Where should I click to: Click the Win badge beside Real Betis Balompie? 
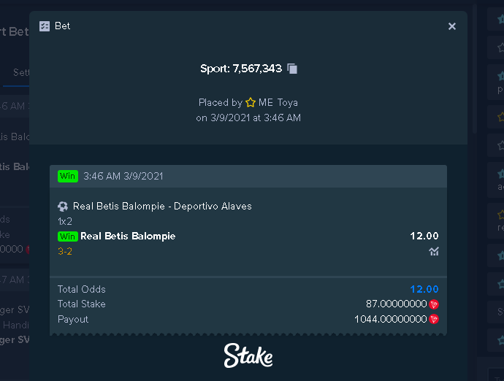[68, 236]
